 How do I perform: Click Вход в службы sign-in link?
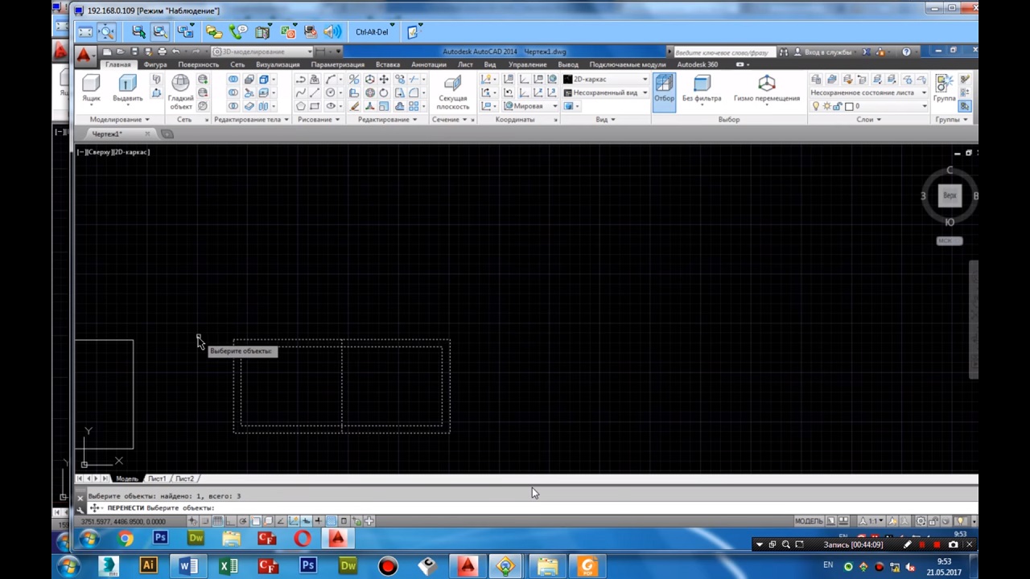(x=827, y=52)
